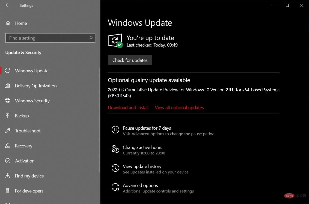Viewport: 309px width, 204px height.
Task: Click the Troubleshoot wrench icon
Action: [8, 131]
